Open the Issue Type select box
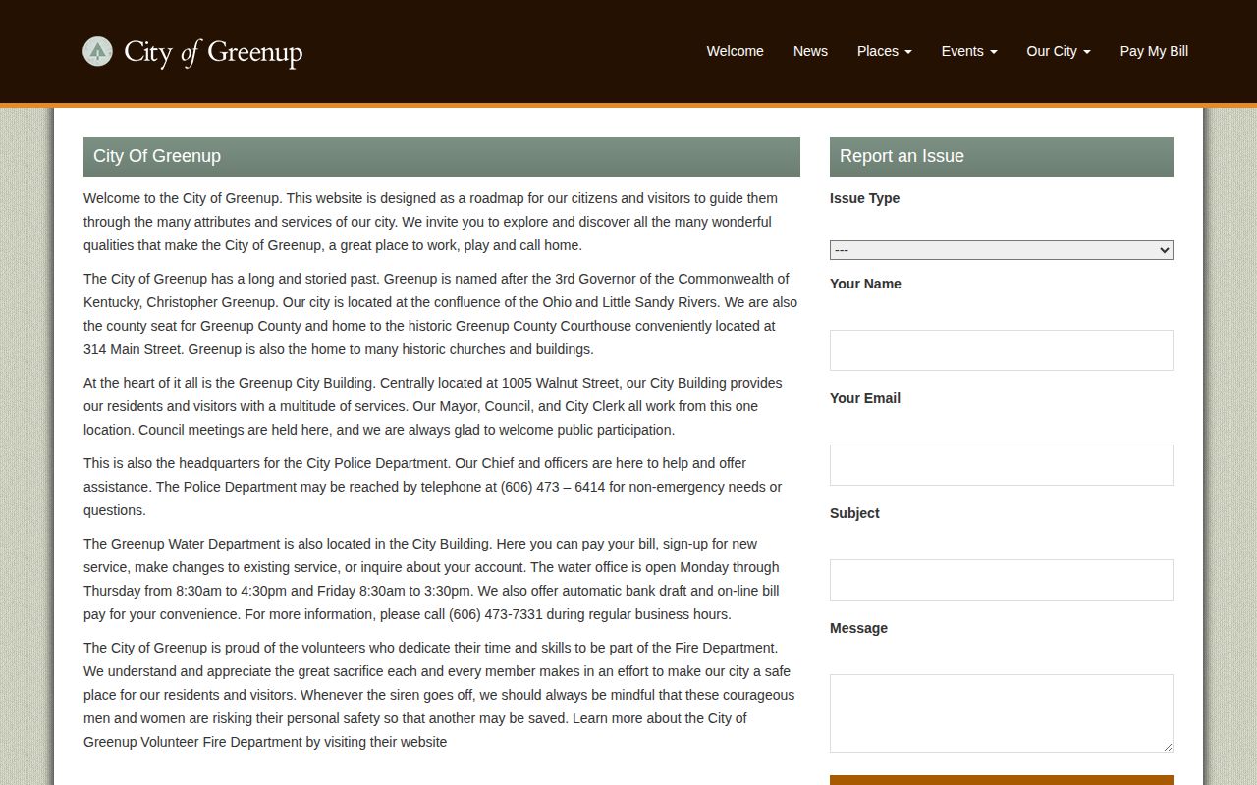 coord(1002,250)
